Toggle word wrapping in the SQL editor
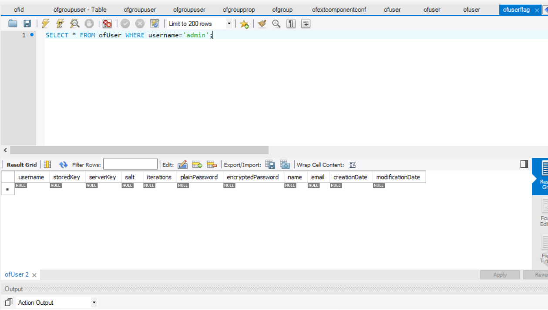Image resolution: width=548 pixels, height=310 pixels. click(306, 24)
